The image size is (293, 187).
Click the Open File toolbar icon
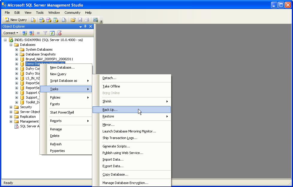[73, 20]
